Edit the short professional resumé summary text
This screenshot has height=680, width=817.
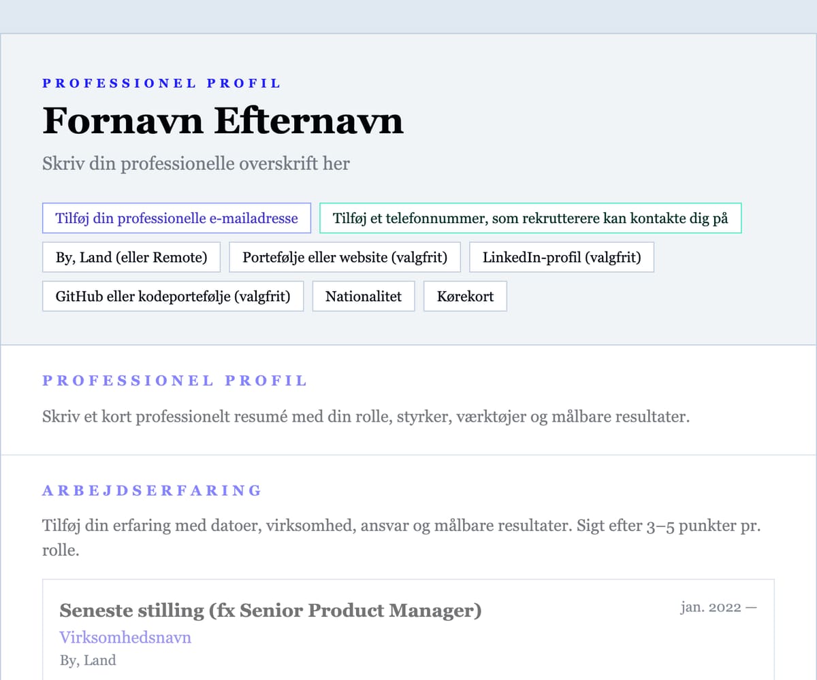click(366, 416)
